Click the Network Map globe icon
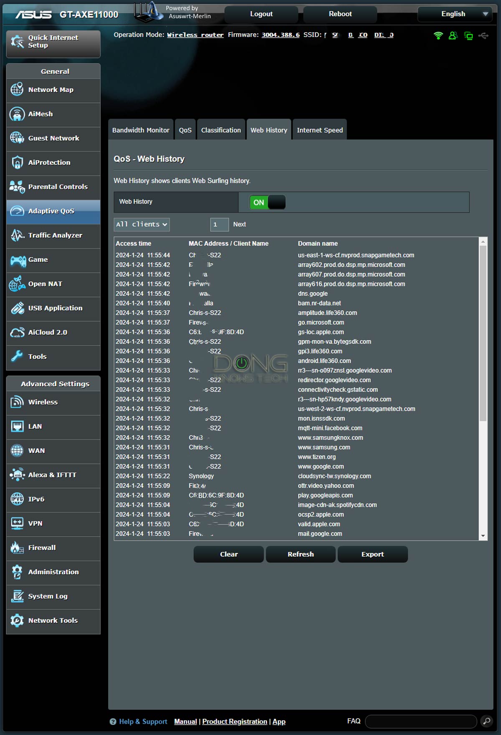The image size is (501, 735). (x=17, y=89)
